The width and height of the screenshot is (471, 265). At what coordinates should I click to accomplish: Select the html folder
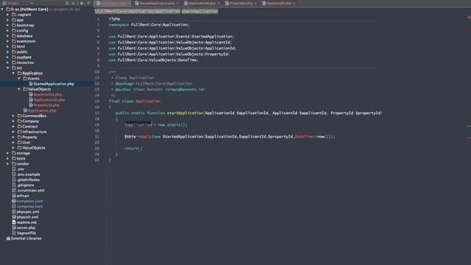click(x=21, y=46)
